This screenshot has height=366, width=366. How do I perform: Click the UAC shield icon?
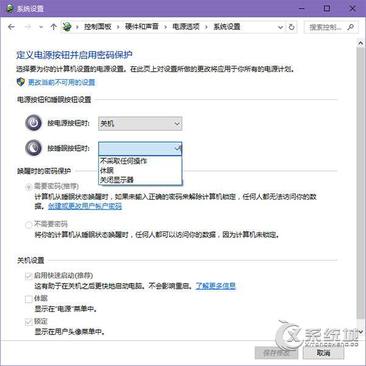coord(21,82)
